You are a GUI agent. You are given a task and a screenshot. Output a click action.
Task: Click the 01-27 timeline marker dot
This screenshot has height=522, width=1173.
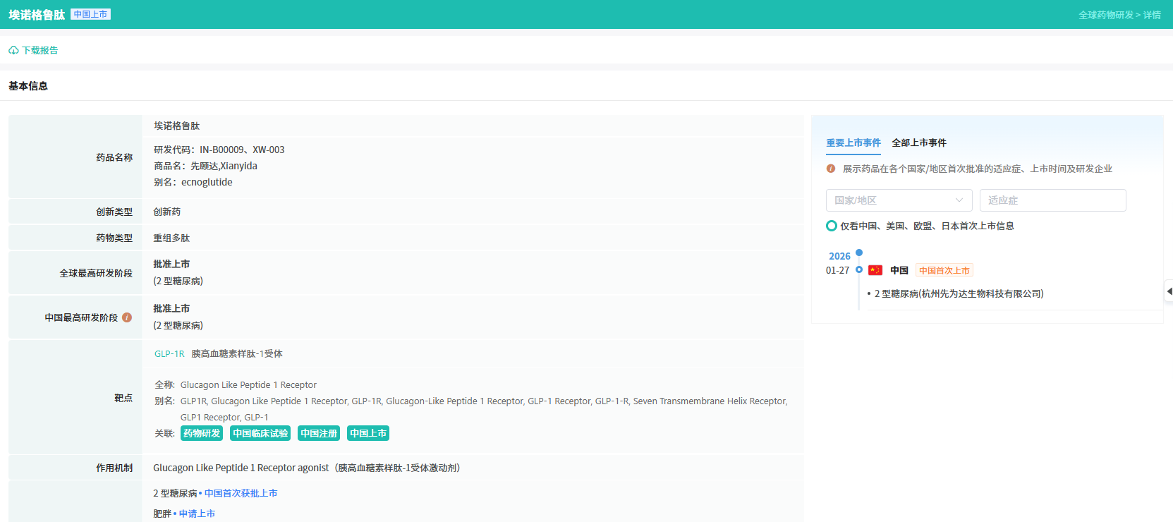(x=859, y=269)
